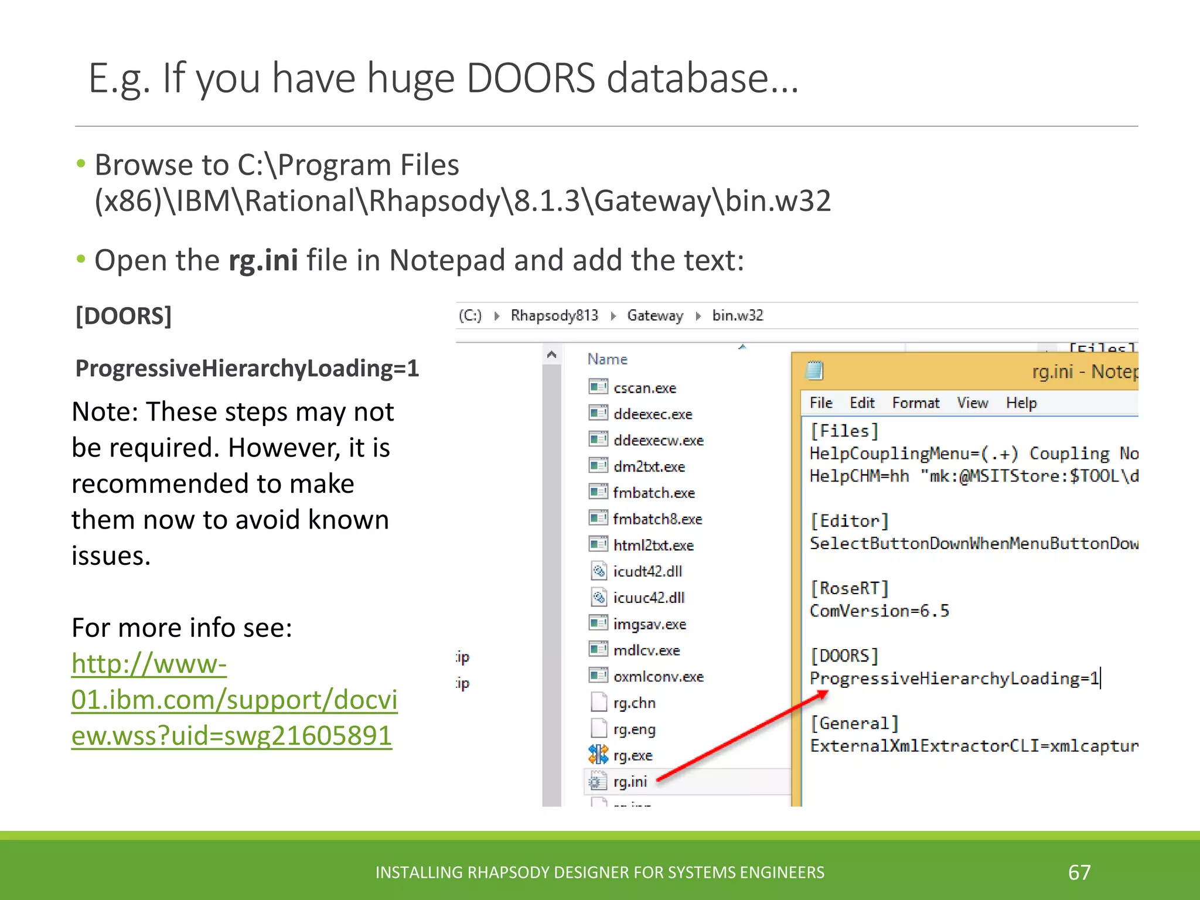Viewport: 1200px width, 900px height.
Task: Click the fmbatch8.exe file icon
Action: coord(598,518)
